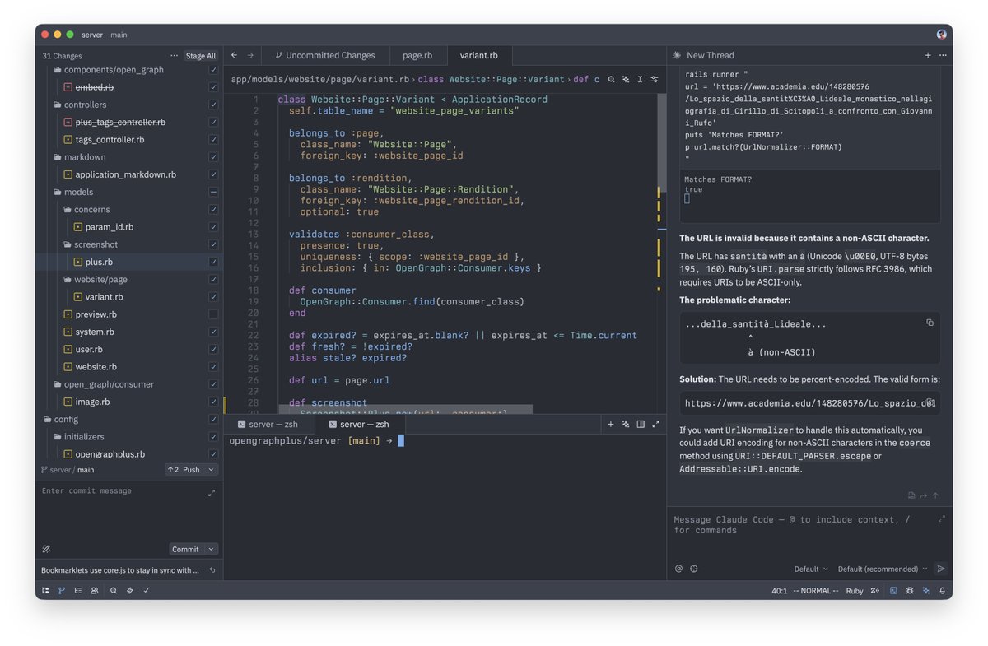
Task: Toggle staged checkbox for param_id.rb
Action: pos(213,227)
